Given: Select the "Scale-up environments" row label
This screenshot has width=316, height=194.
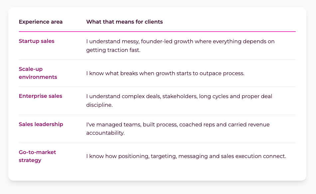Looking at the screenshot, I should [x=38, y=73].
